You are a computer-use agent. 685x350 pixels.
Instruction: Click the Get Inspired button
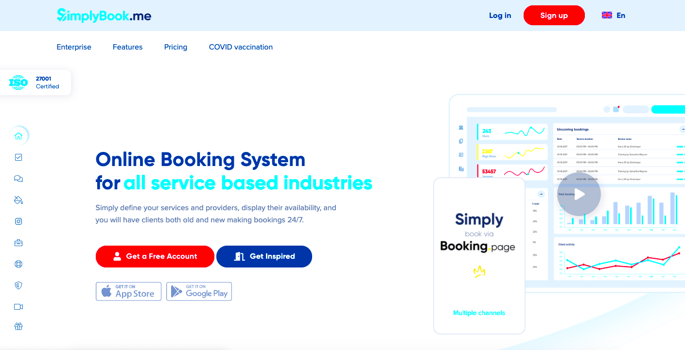pyautogui.click(x=264, y=256)
